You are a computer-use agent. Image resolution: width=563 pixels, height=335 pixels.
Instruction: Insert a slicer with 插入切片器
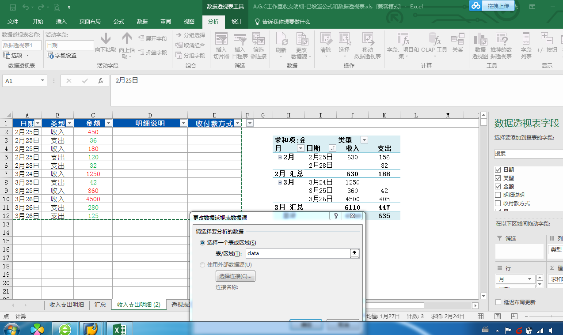click(x=221, y=45)
